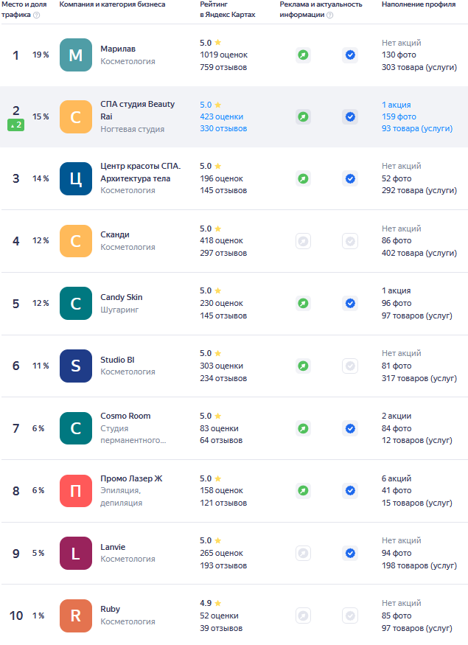Viewport: 468px width, 645px height.
Task: Open the '159 фото' link
Action: point(399,116)
